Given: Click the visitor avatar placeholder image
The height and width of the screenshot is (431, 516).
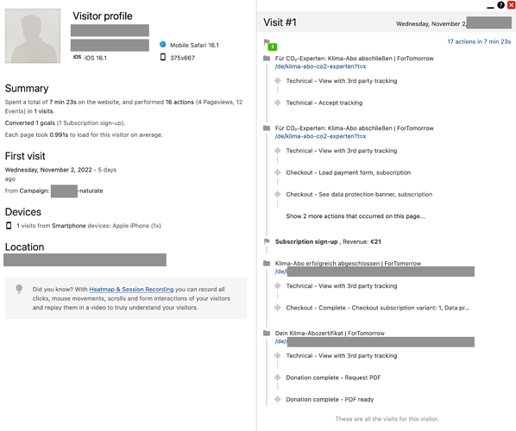Looking at the screenshot, I should [33, 36].
